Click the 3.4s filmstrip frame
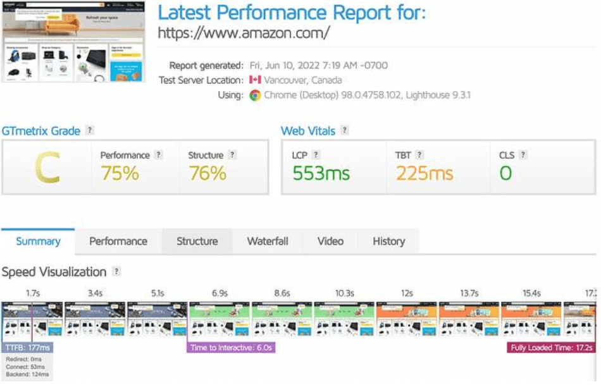Viewport: 601px width, 387px height. 95,319
